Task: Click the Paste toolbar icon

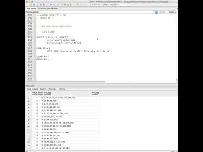Action: pos(44,5)
